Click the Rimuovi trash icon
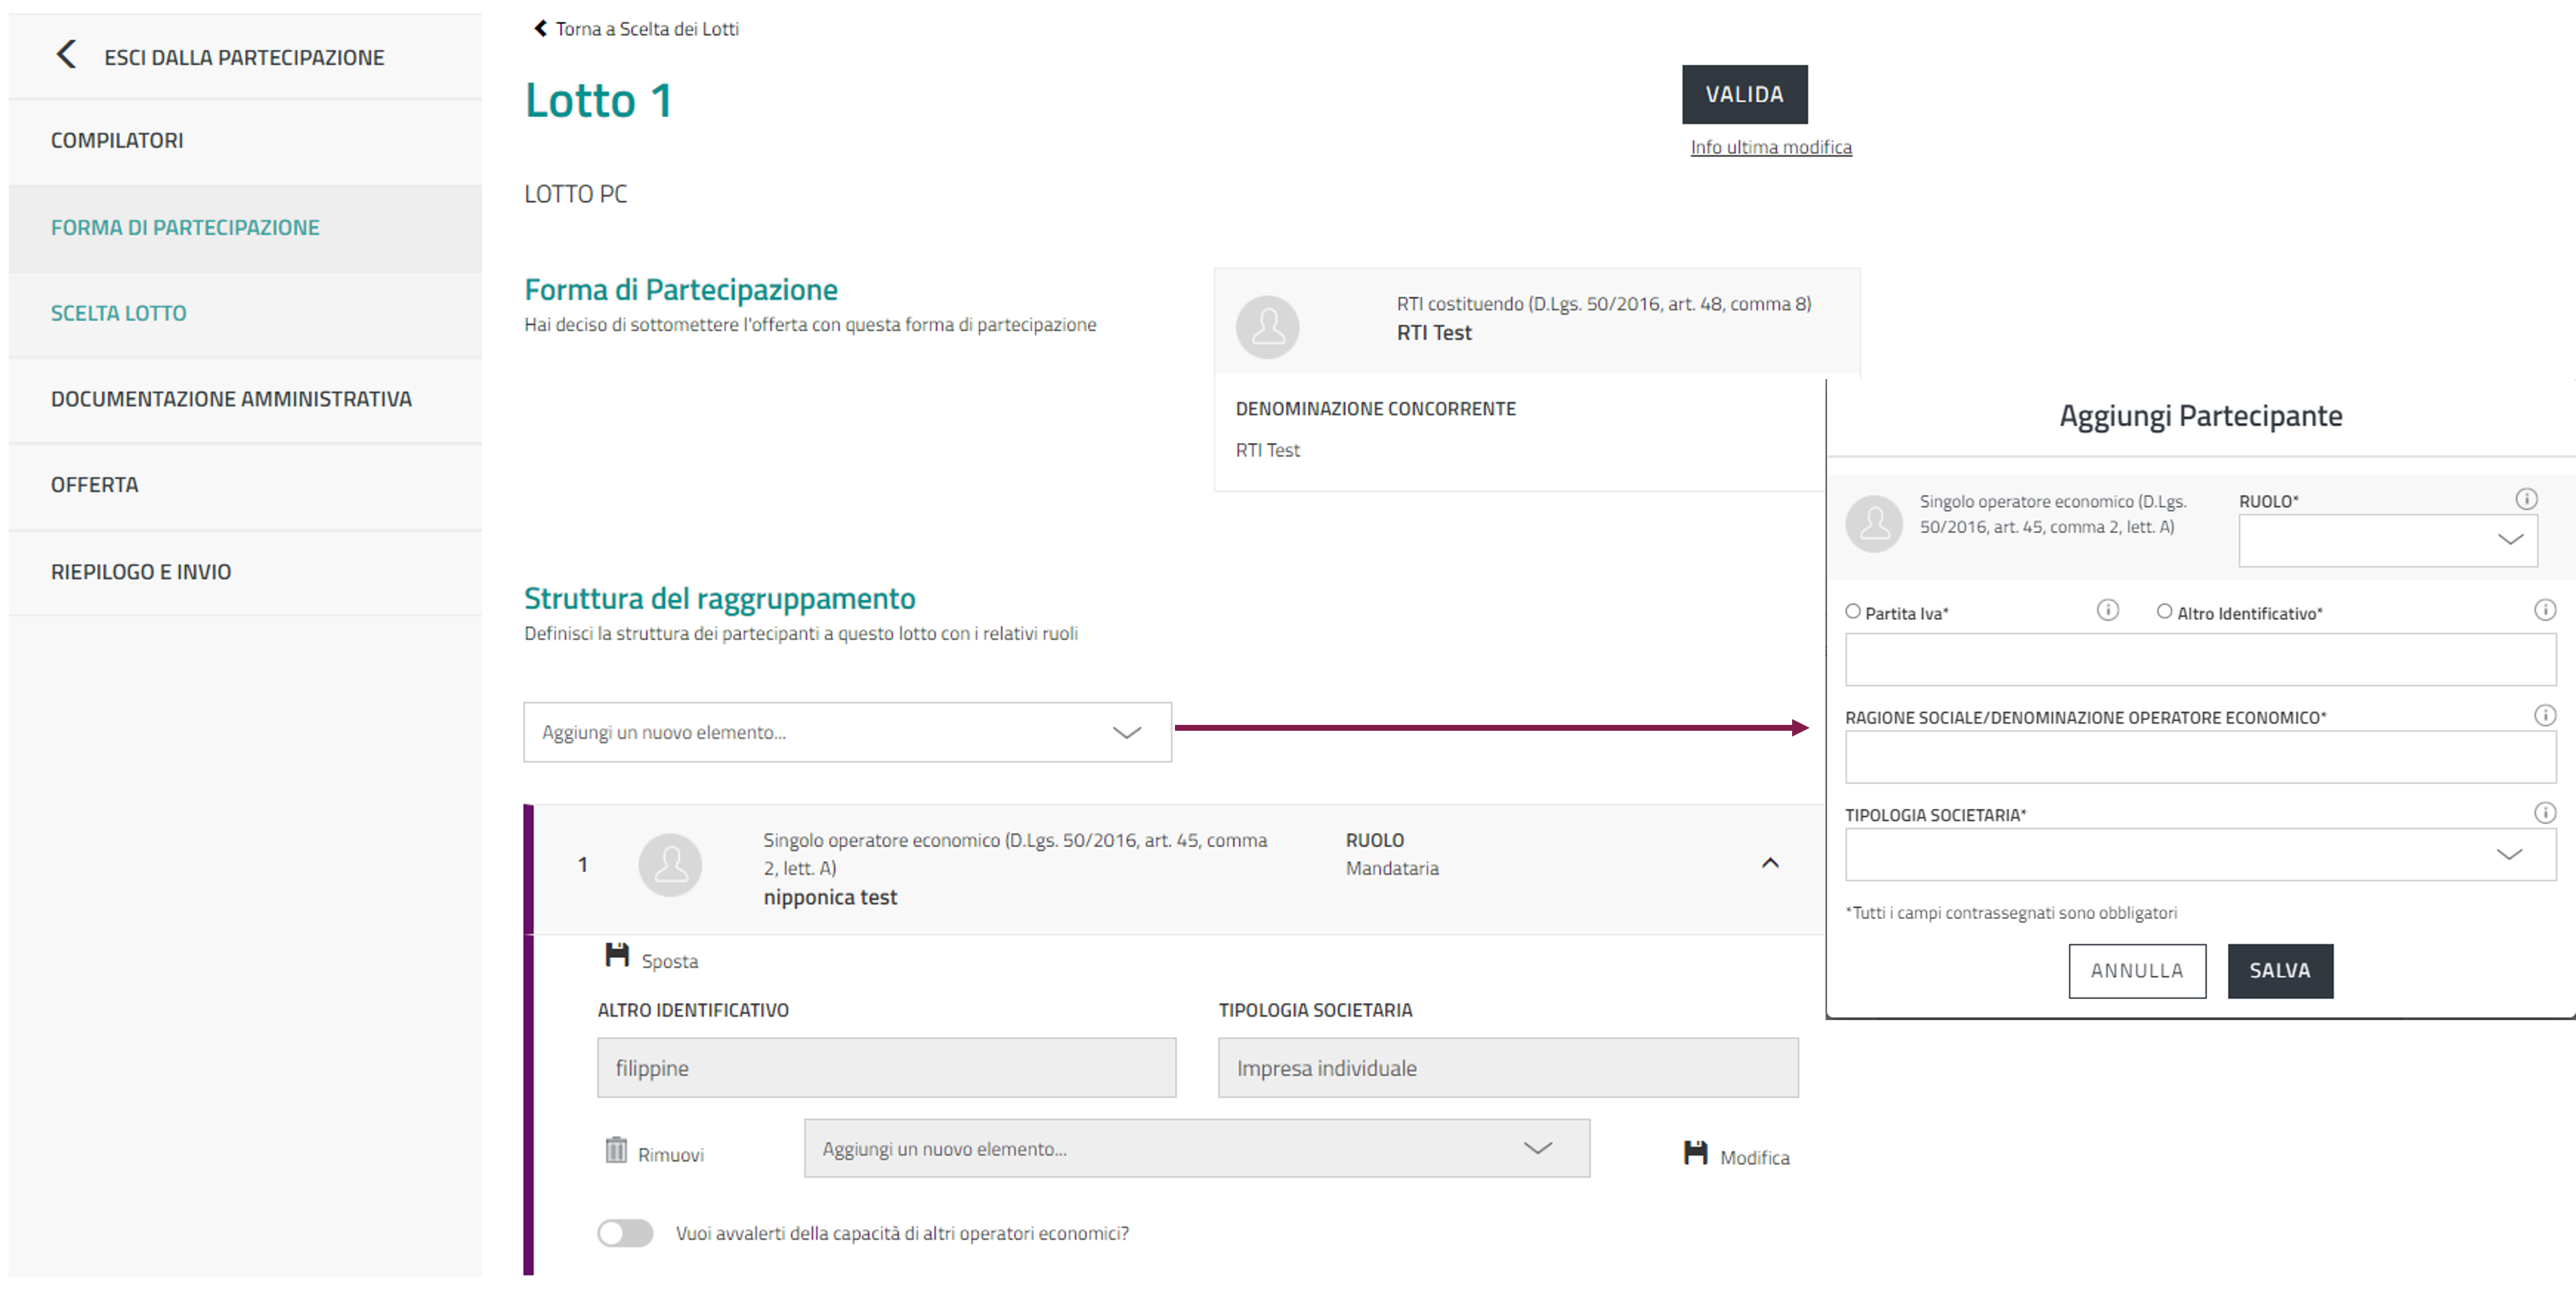 click(616, 1151)
